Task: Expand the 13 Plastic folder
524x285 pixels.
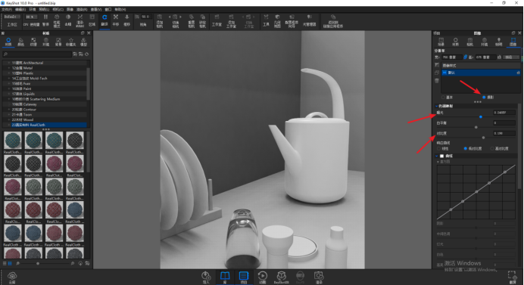Action: 8,73
